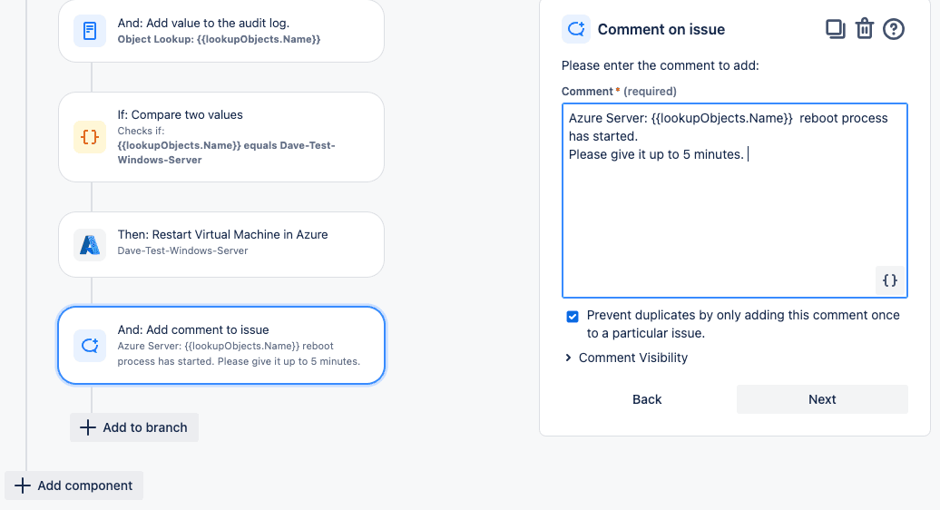940x510 pixels.
Task: Select the audit log document icon
Action: (90, 31)
